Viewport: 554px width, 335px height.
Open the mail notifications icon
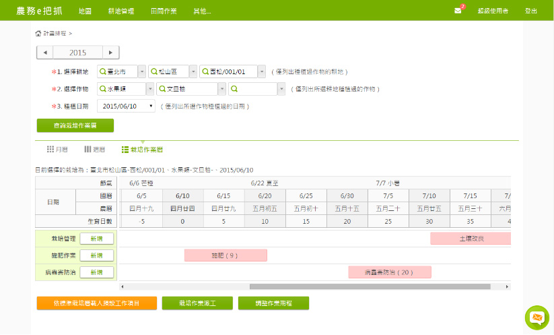click(458, 11)
